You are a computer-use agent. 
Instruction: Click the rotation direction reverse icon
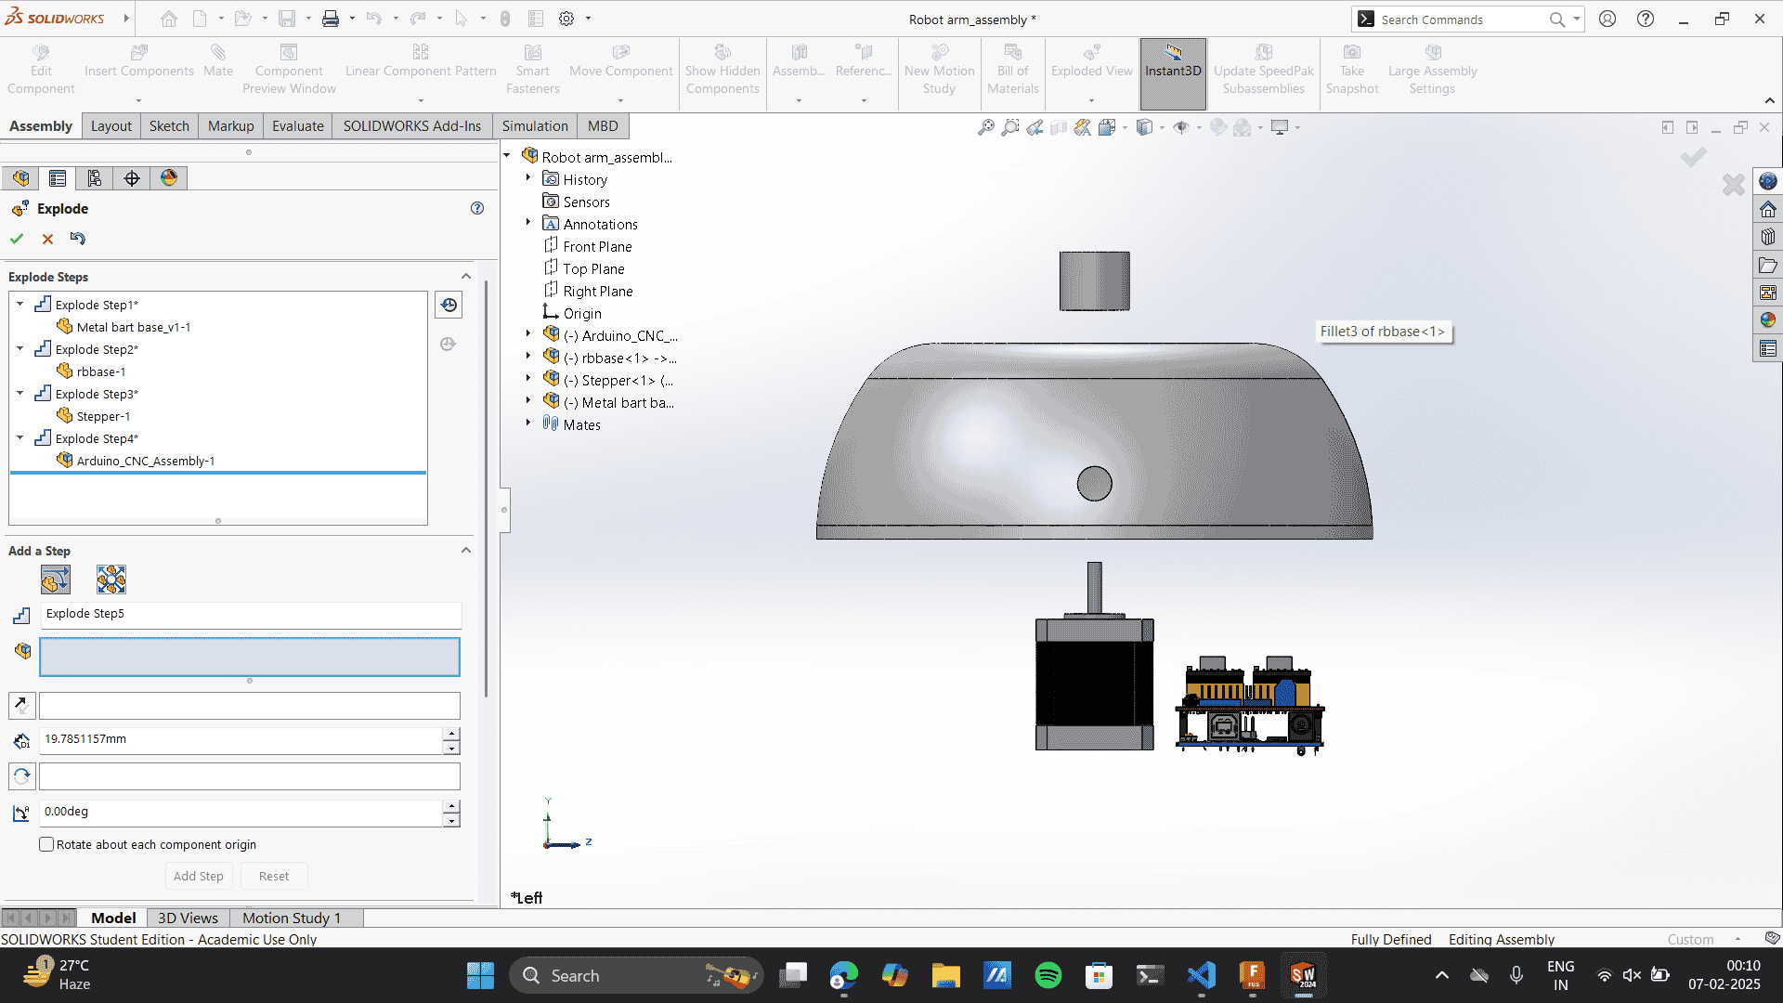(21, 776)
